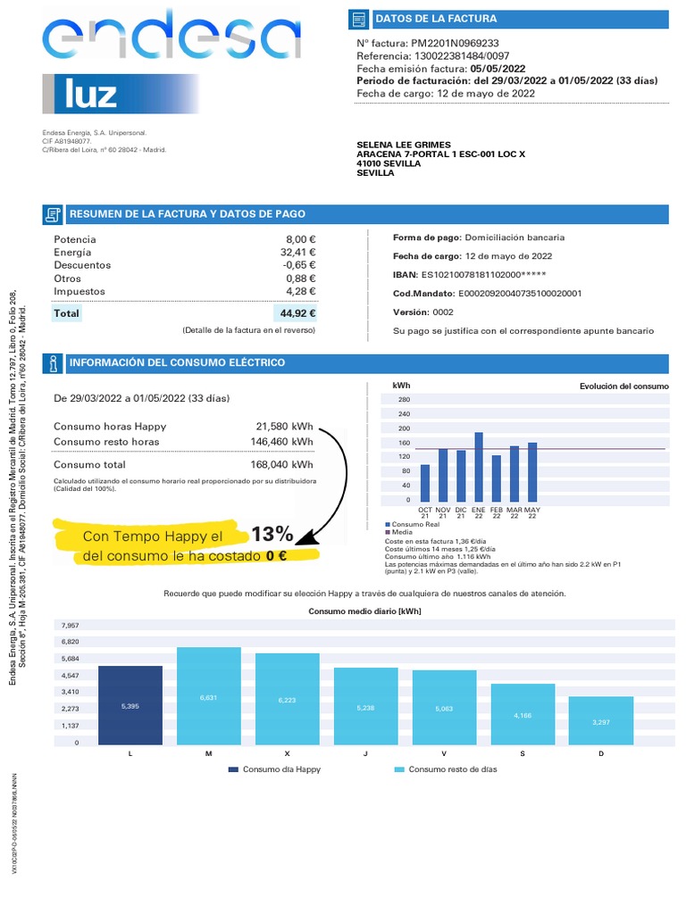Click the Energía amount 32,41 €
Viewport: 686px width, 914px height.
(297, 253)
